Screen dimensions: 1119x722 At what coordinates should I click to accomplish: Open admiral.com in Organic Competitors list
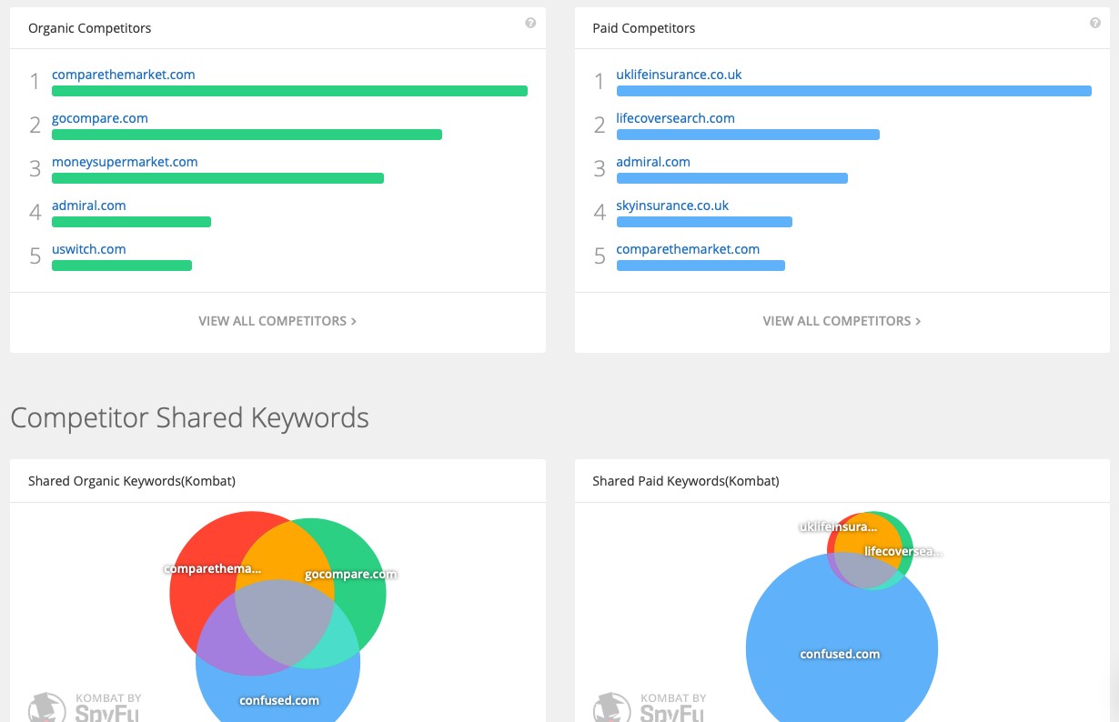(x=89, y=206)
